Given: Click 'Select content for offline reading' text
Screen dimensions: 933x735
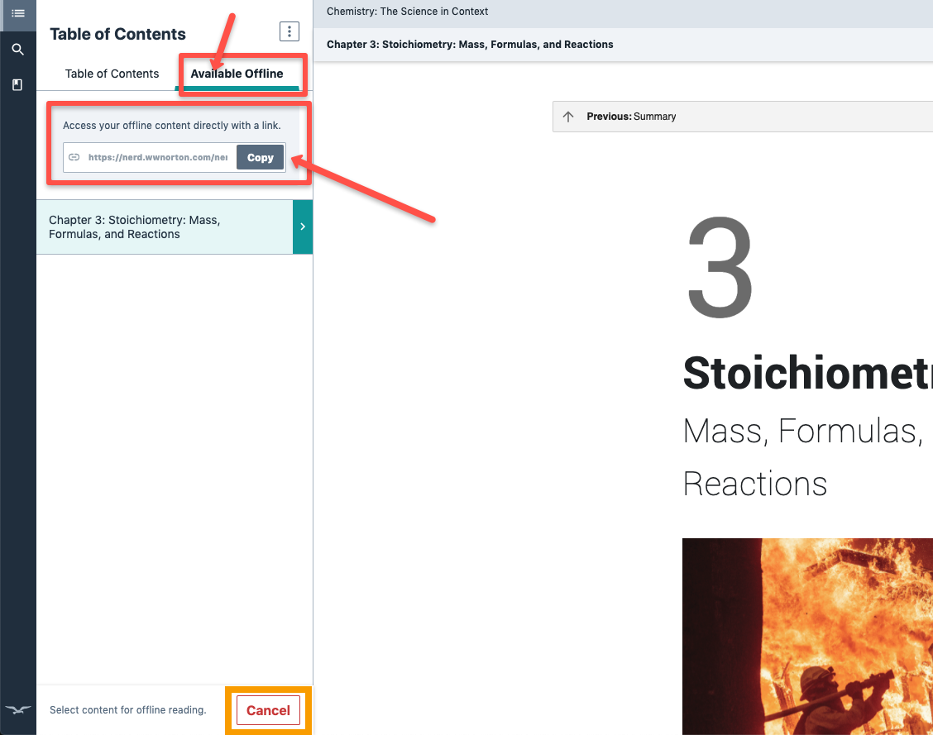Looking at the screenshot, I should pos(128,710).
